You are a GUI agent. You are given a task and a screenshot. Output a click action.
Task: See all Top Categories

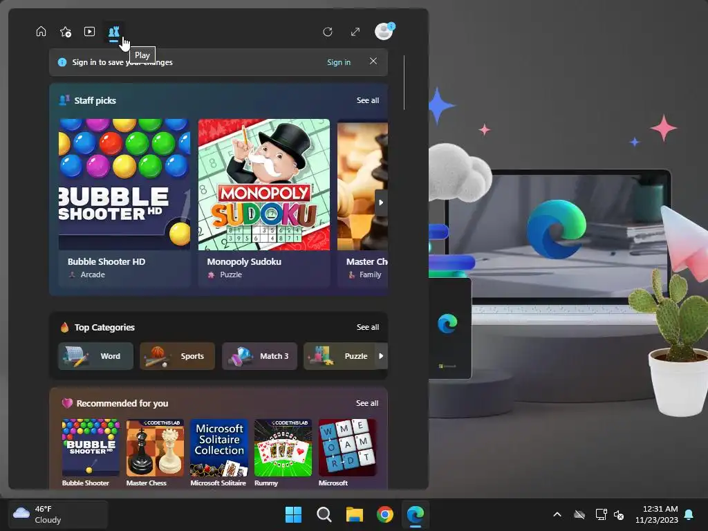tap(368, 327)
